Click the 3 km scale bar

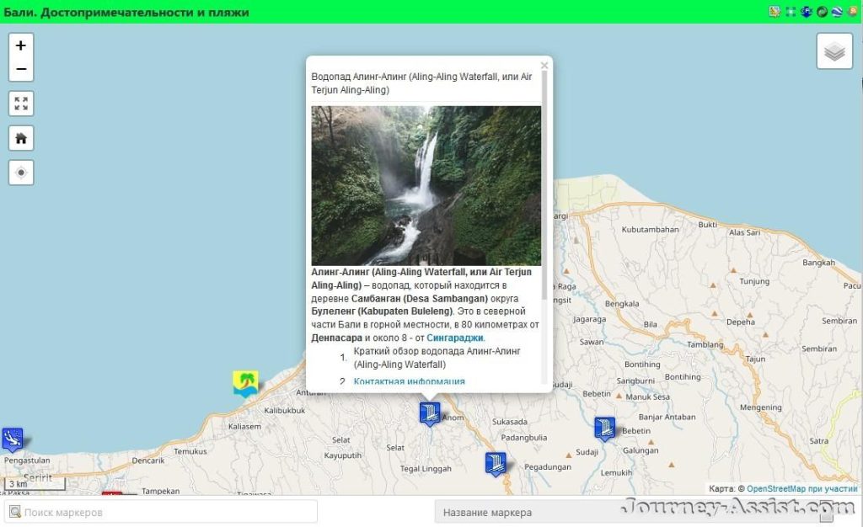(35, 484)
